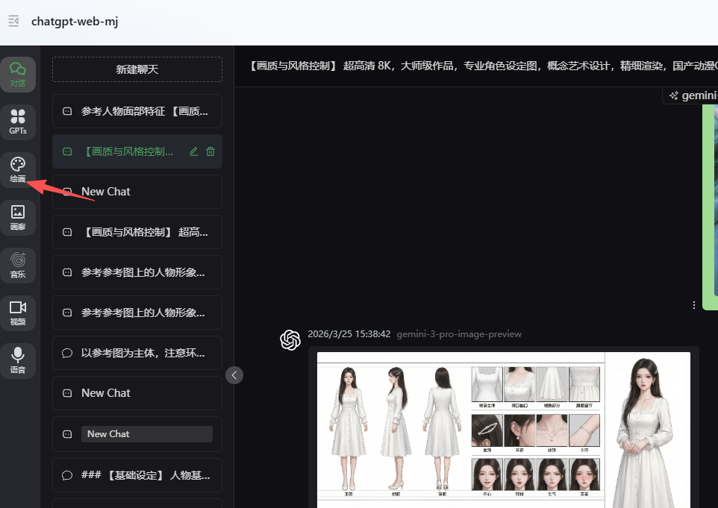Click the ChatGPT avatar beside the response
Image resolution: width=718 pixels, height=508 pixels.
(x=290, y=340)
